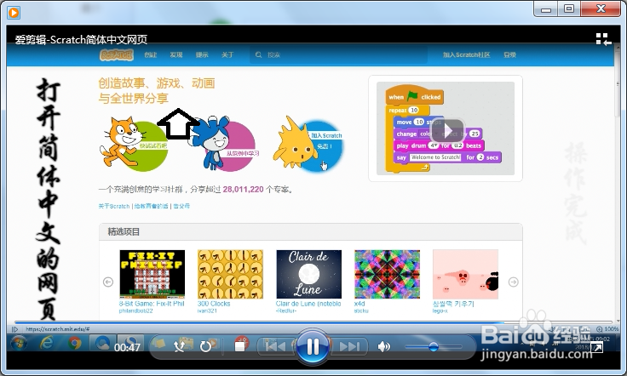
Task: Open the 给父母 link
Action: pos(181,206)
